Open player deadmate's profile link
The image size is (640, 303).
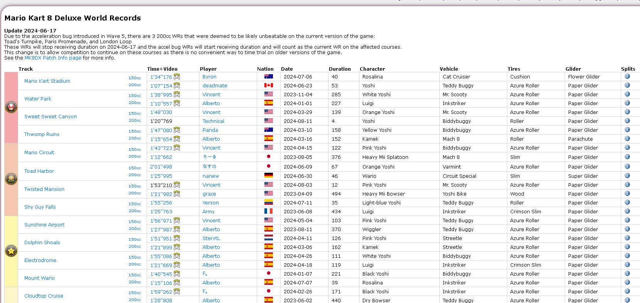click(x=215, y=86)
